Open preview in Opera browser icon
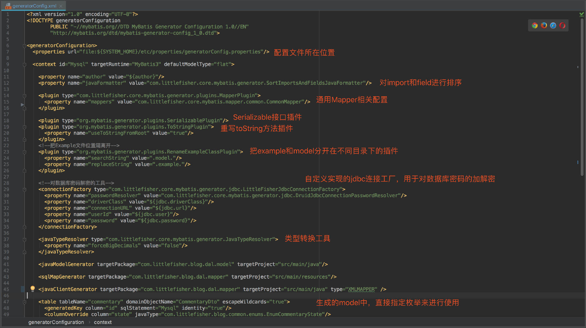Viewport: 586px width, 328px height. click(x=562, y=25)
